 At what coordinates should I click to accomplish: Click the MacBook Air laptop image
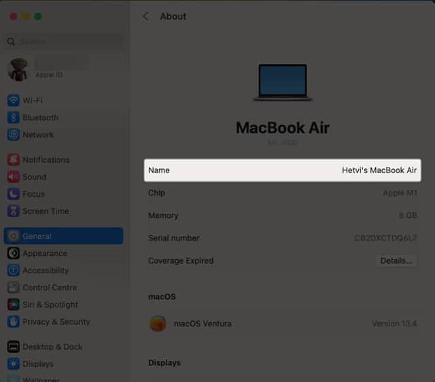[283, 83]
